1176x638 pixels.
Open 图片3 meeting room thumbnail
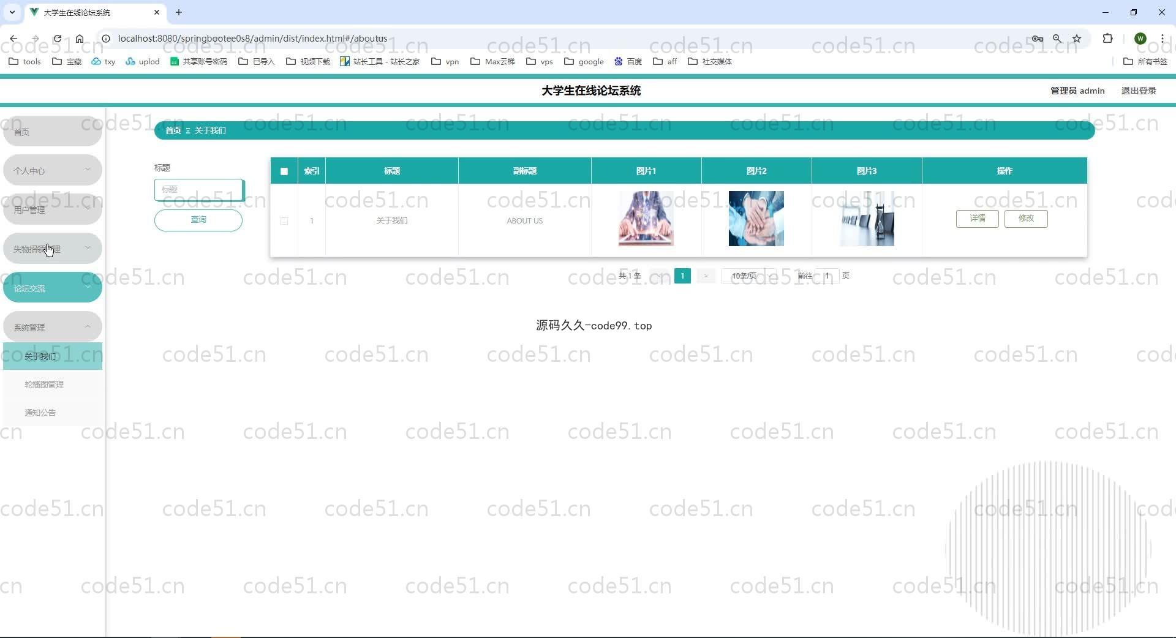[867, 219]
